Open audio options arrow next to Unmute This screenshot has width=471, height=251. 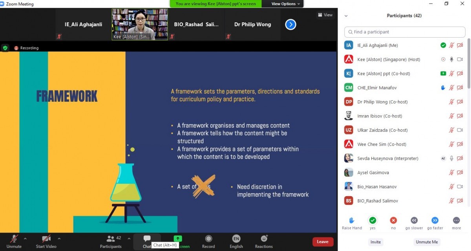pos(25,238)
